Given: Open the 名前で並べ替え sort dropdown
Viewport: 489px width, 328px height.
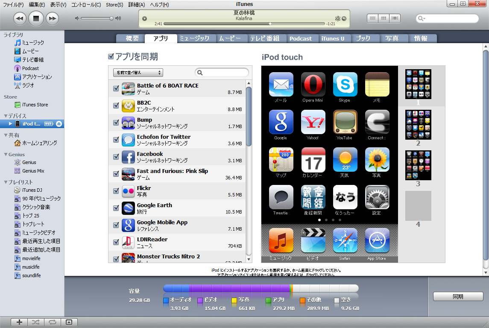Looking at the screenshot, I should [x=138, y=73].
